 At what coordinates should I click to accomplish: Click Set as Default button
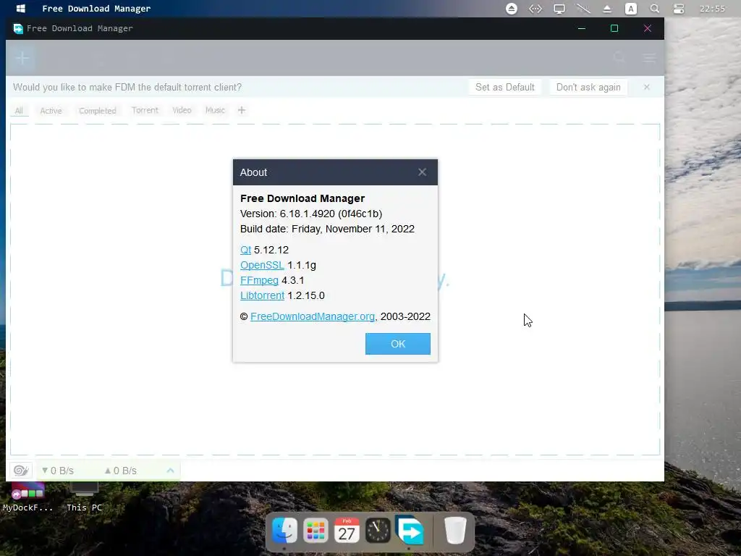504,87
